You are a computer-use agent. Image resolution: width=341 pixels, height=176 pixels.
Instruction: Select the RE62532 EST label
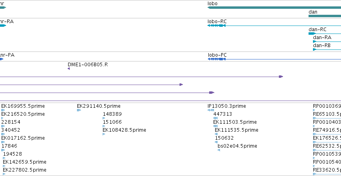point(327,146)
